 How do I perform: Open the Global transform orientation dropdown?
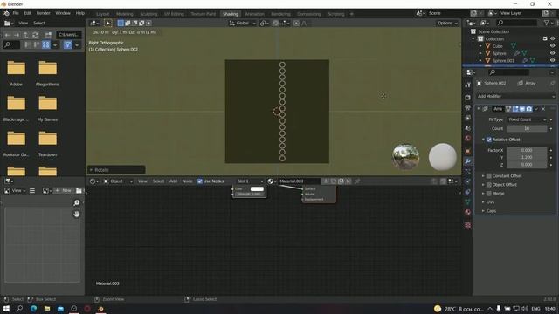tap(243, 24)
